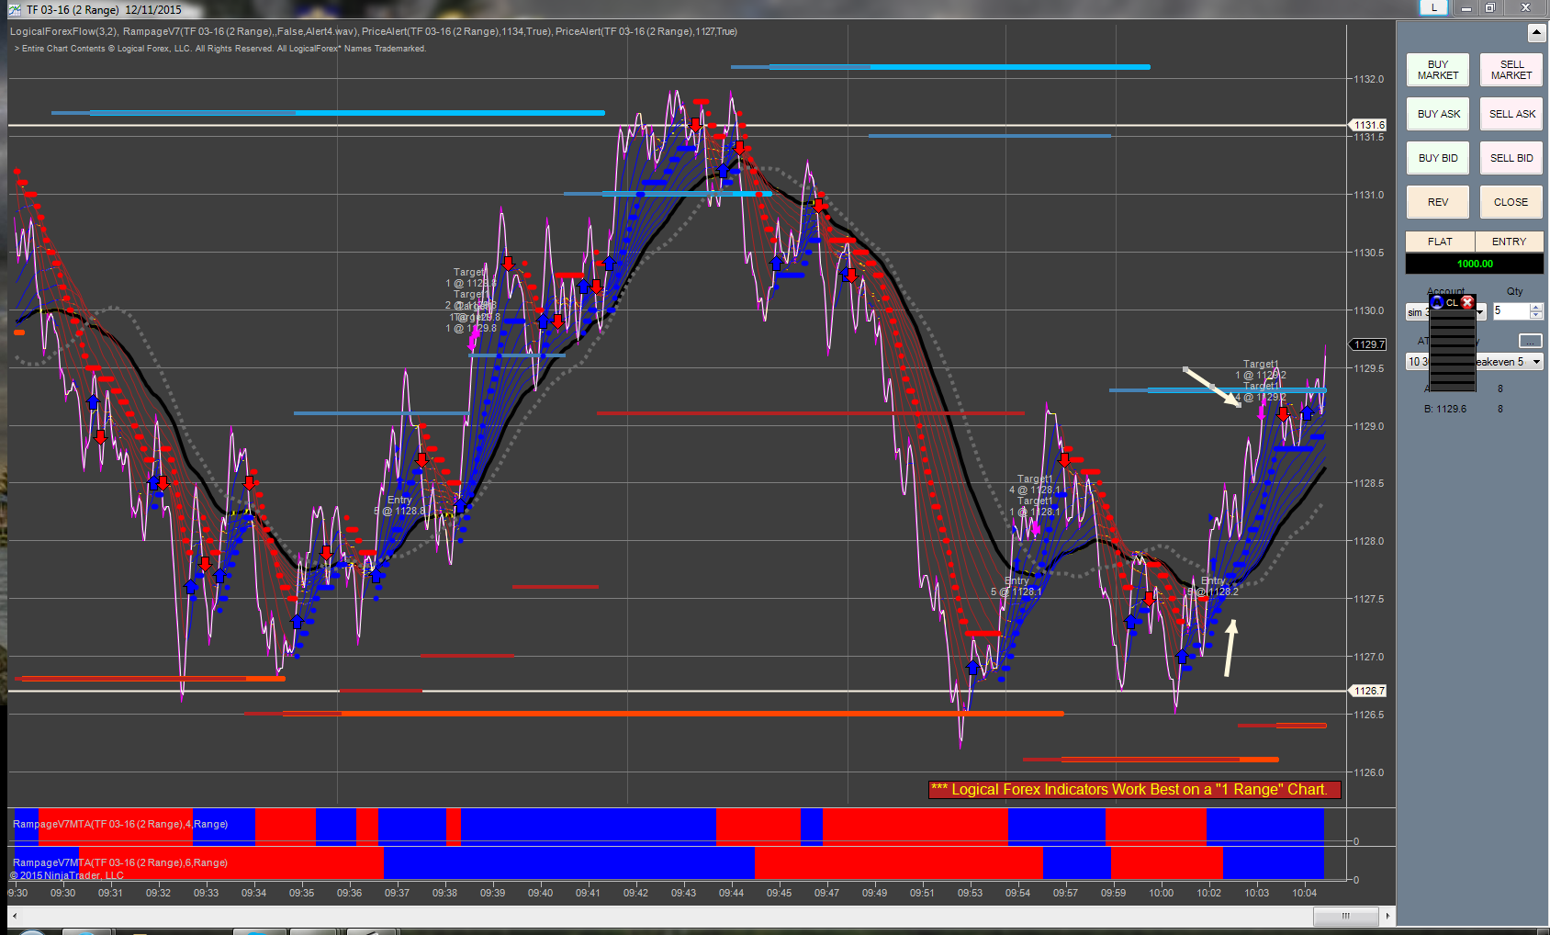This screenshot has width=1550, height=935.
Task: Expand the ATM strategy dropdown
Action: 1536,362
